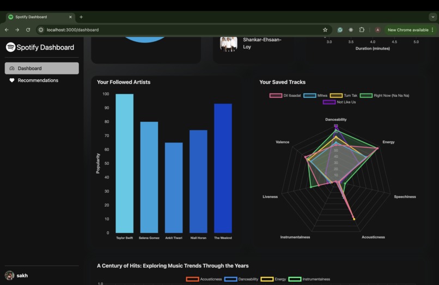The image size is (439, 285).
Task: Toggle the lower chart's Energy legend entry
Action: point(273,279)
